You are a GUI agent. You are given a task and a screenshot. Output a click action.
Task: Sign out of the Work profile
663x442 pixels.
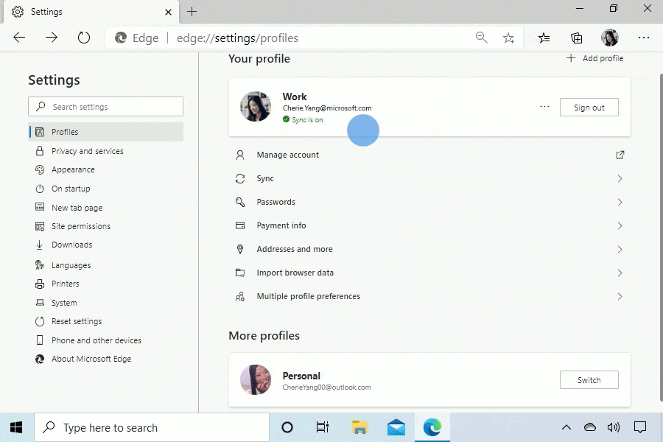(x=589, y=107)
